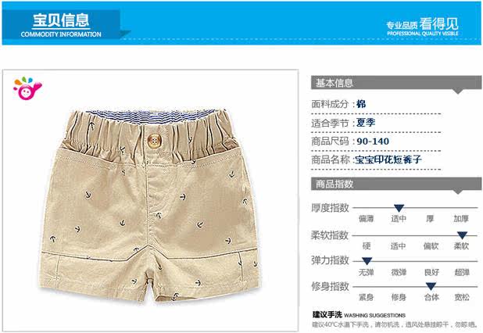Click the khaki anchor shorts product photo
Screen dimensions: 483x333
pyautogui.click(x=149, y=205)
